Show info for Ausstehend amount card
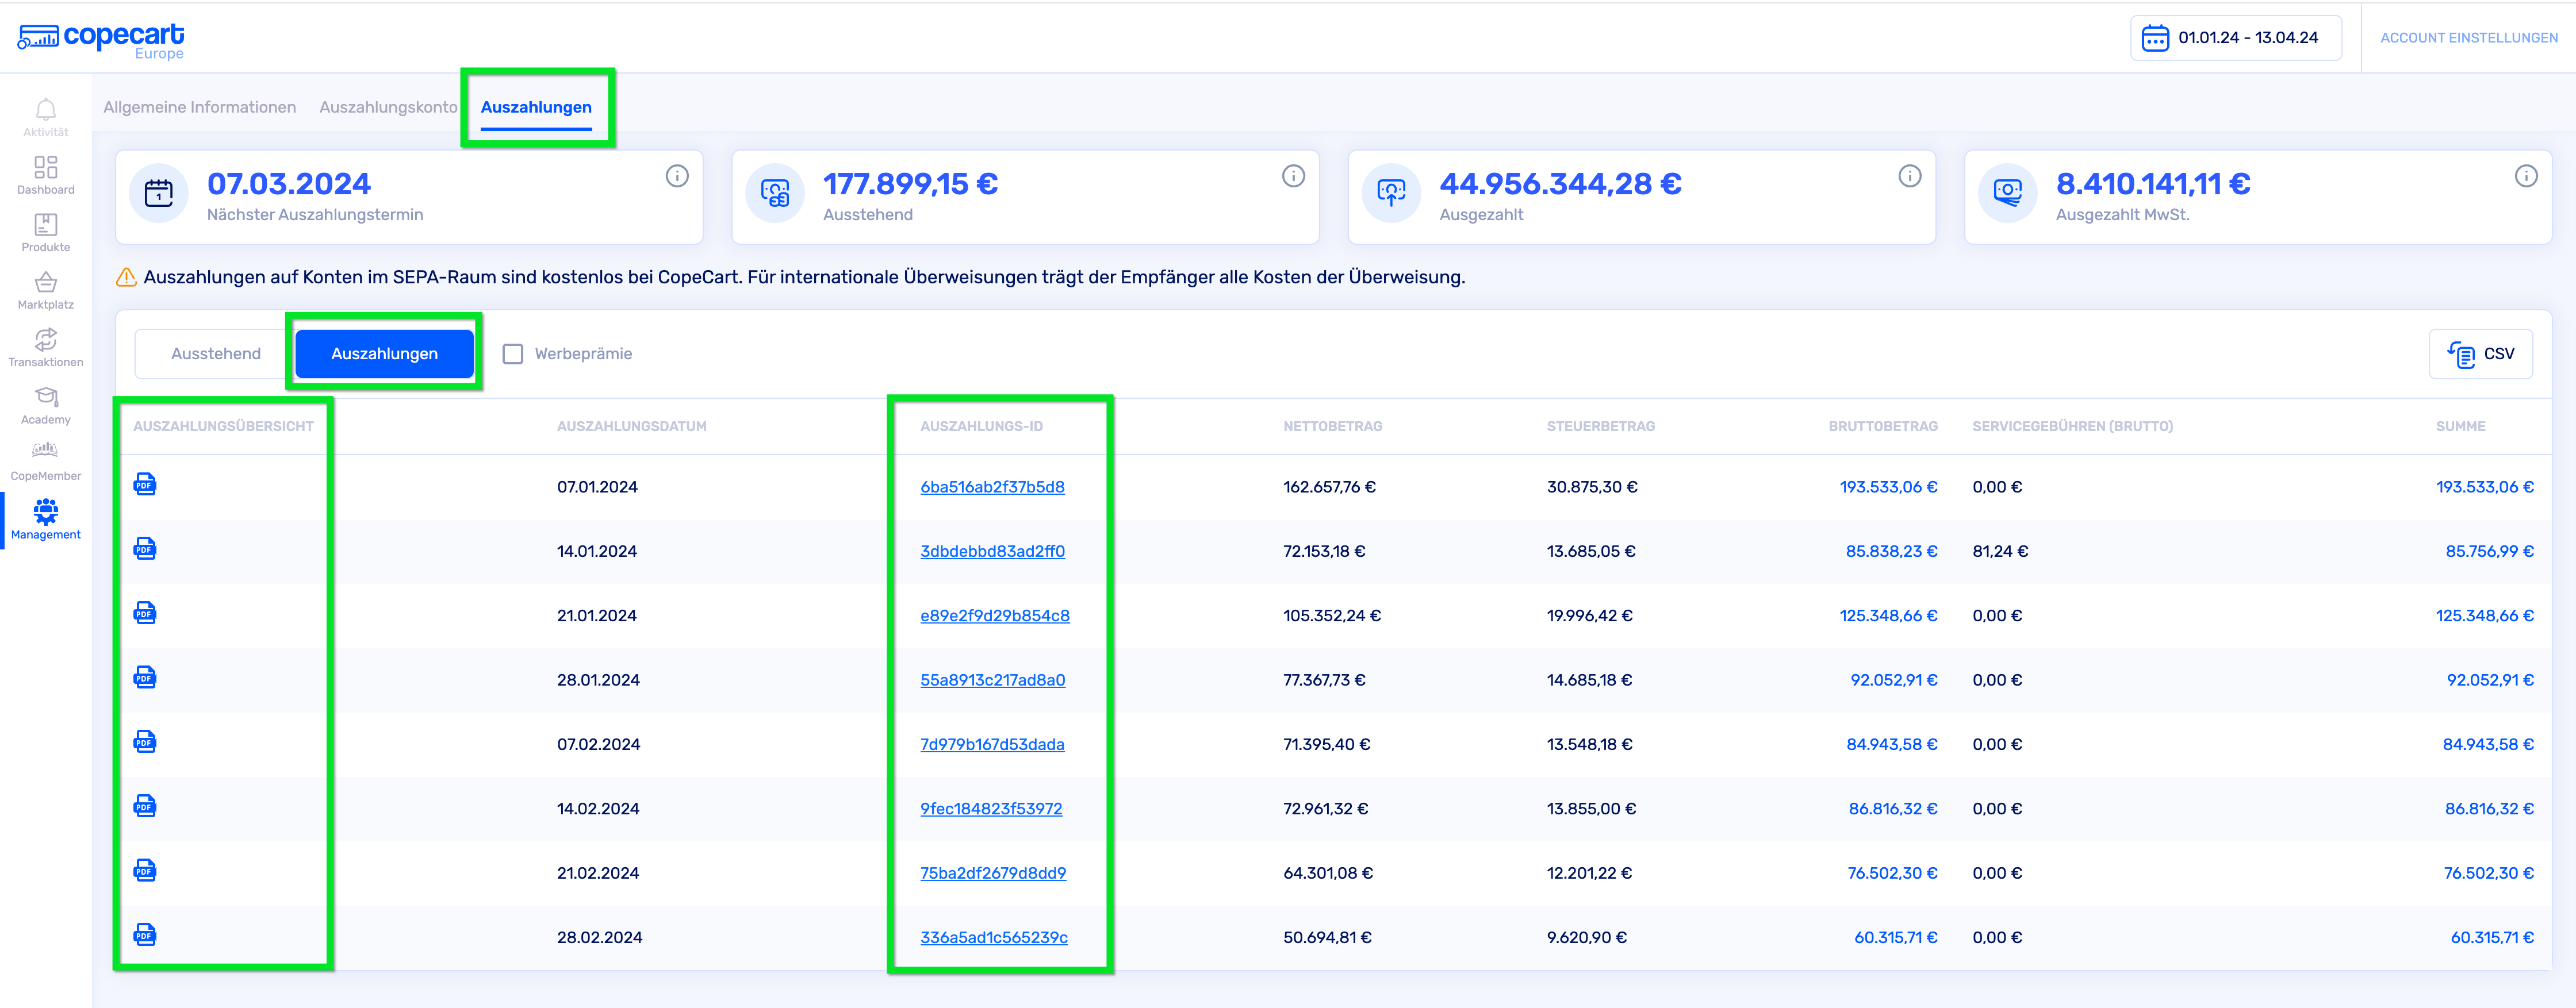 (1293, 177)
